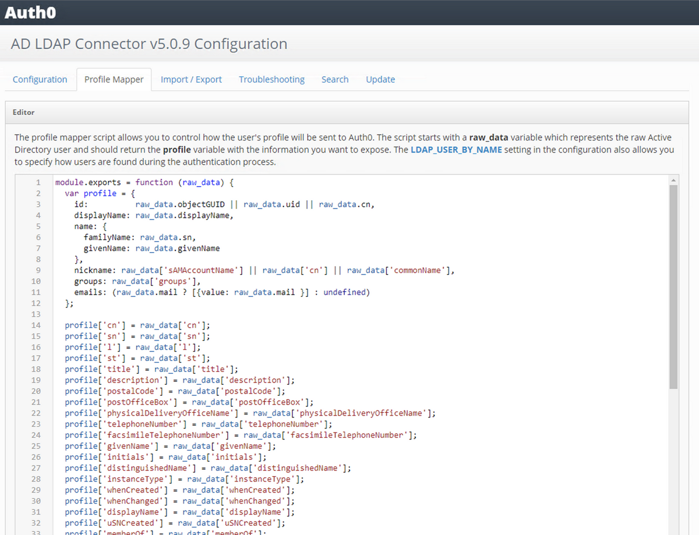Click the editor scroll-up arrow
Image resolution: width=699 pixels, height=535 pixels.
point(673,180)
